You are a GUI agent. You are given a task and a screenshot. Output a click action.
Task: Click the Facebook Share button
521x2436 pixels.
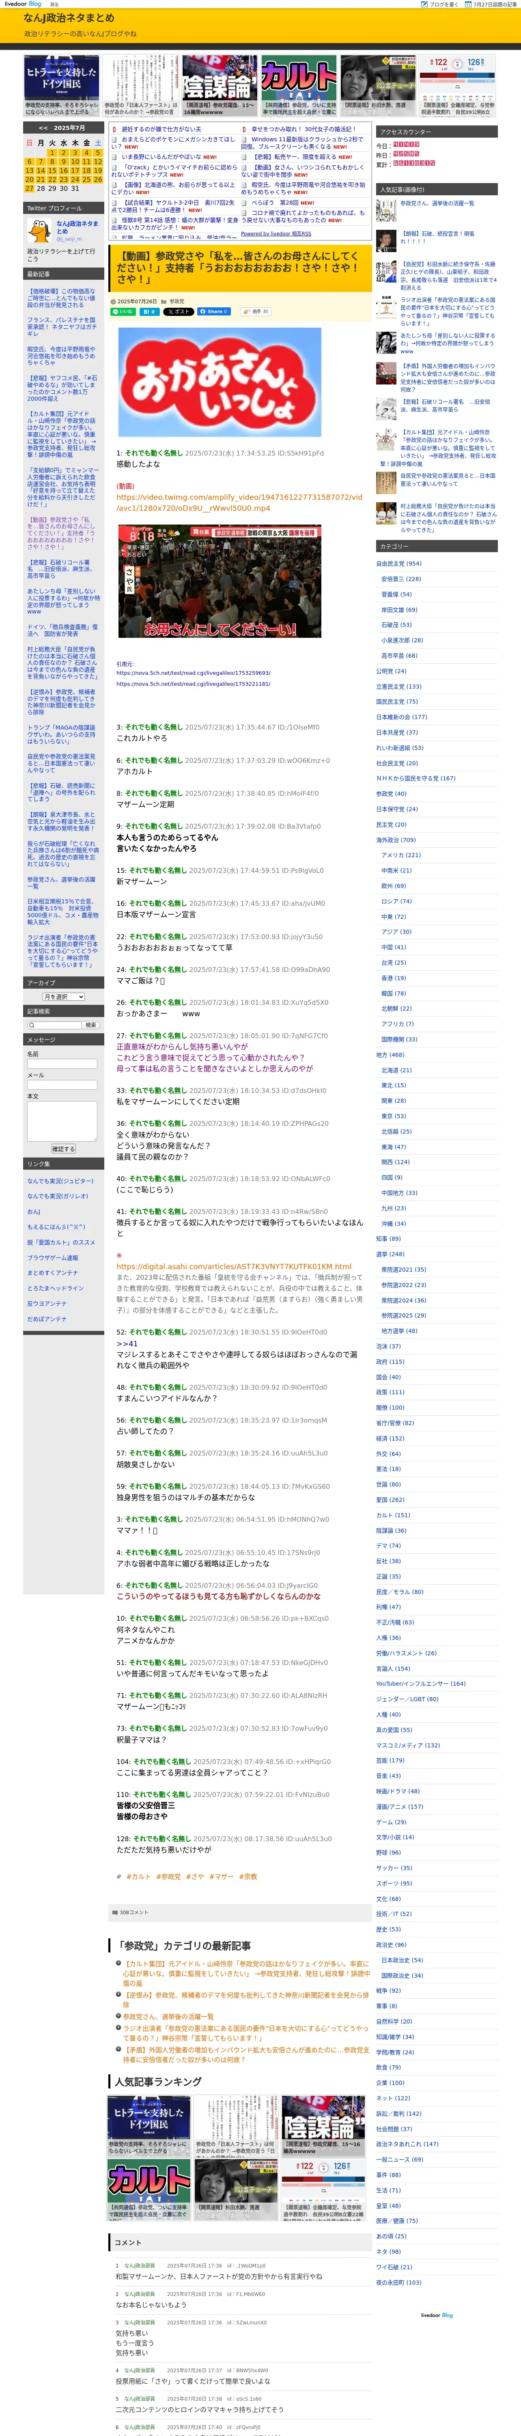214,311
